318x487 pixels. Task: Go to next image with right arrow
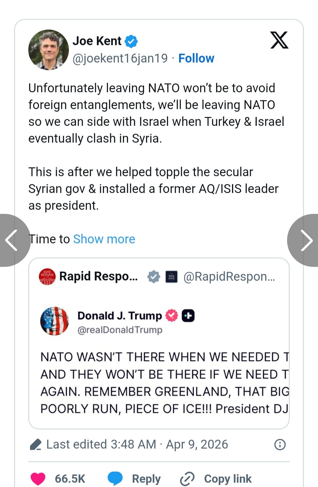click(x=306, y=240)
